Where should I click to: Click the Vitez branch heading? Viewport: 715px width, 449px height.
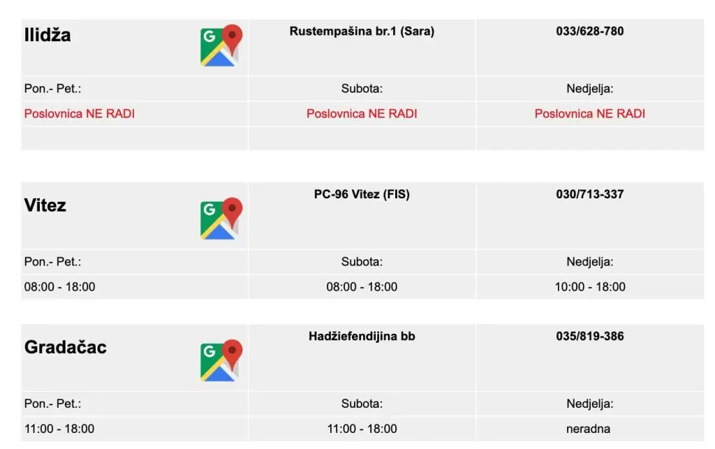45,205
